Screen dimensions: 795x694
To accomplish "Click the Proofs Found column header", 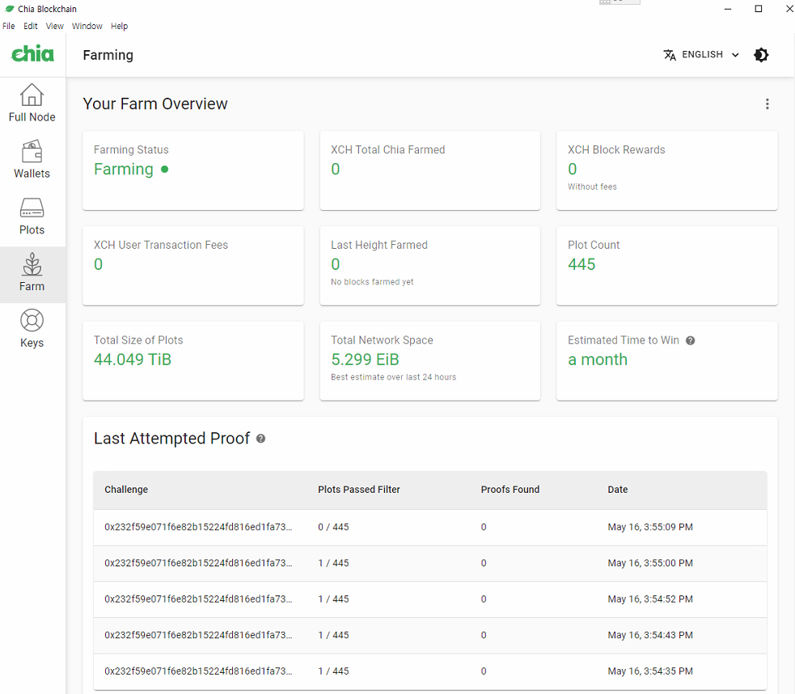I will pos(510,490).
